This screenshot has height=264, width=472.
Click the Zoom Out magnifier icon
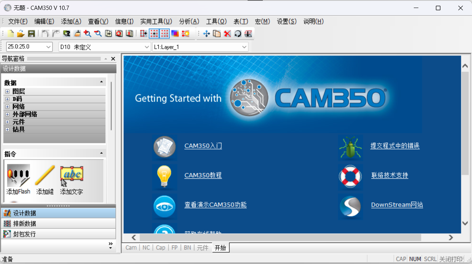click(x=98, y=33)
